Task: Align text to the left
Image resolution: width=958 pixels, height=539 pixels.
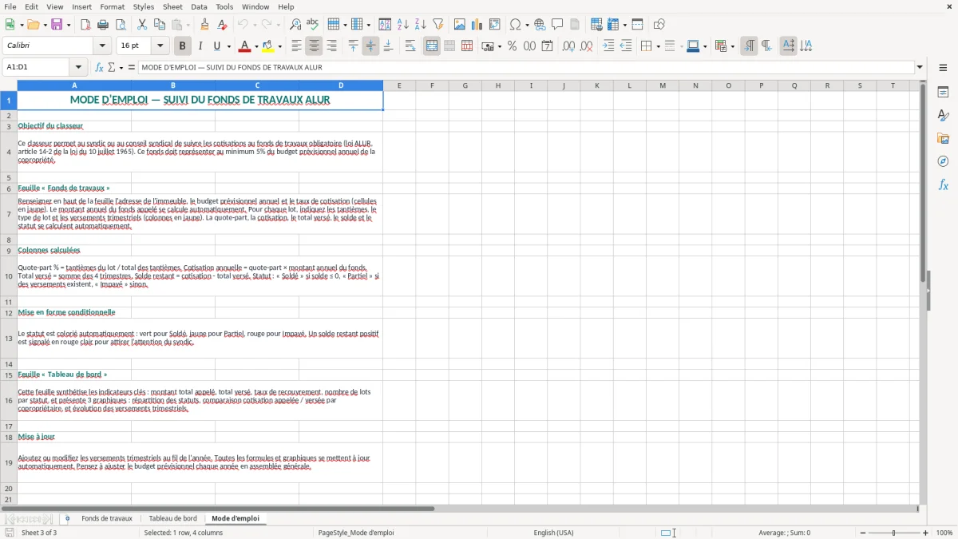Action: (x=296, y=46)
